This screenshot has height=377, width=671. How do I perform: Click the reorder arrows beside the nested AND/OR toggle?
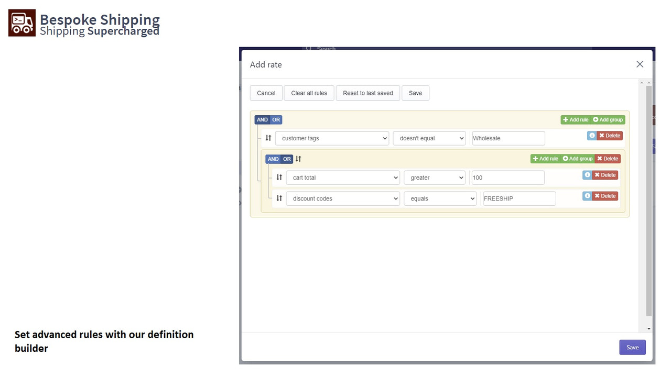tap(298, 158)
